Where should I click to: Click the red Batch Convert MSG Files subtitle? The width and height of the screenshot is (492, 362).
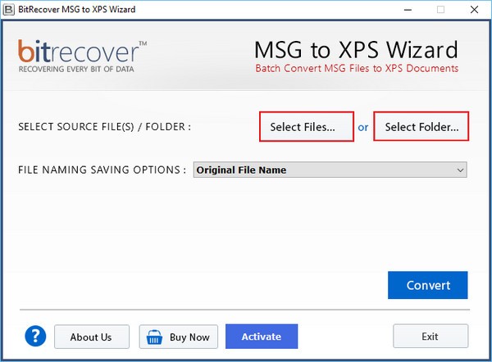(357, 68)
